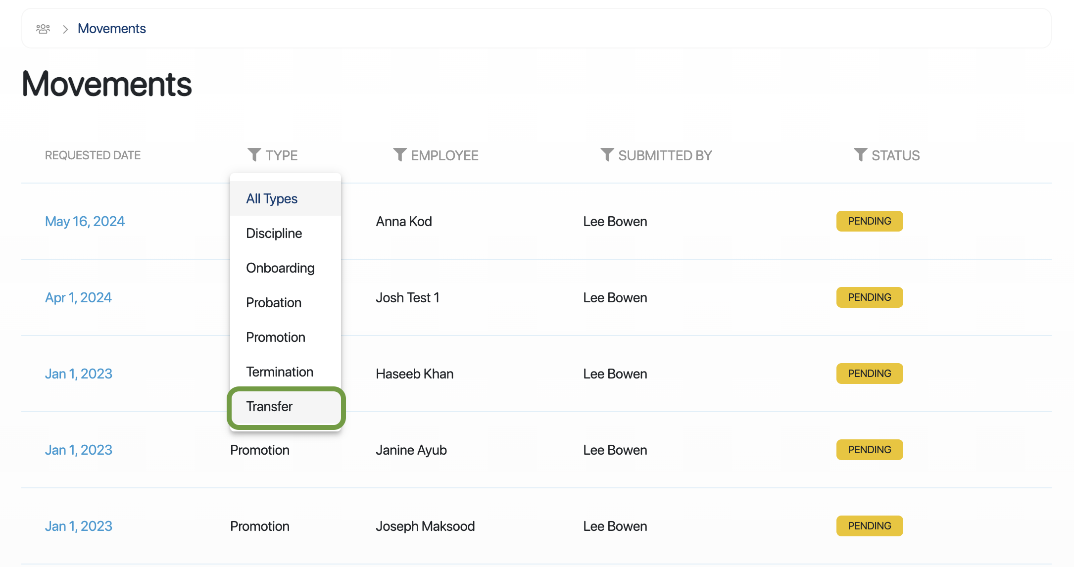Click the people icon in breadcrumb
Screen dimensions: 1074x567
(43, 29)
